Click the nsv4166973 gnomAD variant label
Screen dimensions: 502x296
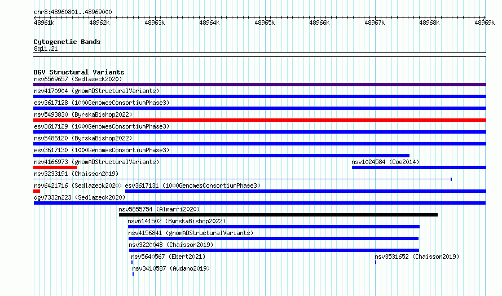pos(96,162)
